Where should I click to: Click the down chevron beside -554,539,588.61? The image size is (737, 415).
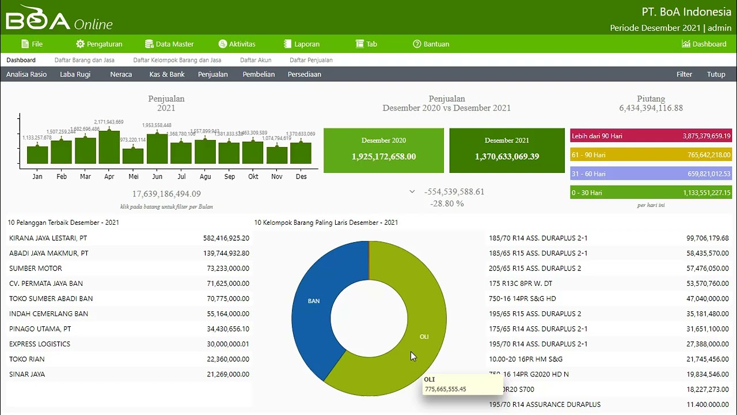(x=412, y=191)
